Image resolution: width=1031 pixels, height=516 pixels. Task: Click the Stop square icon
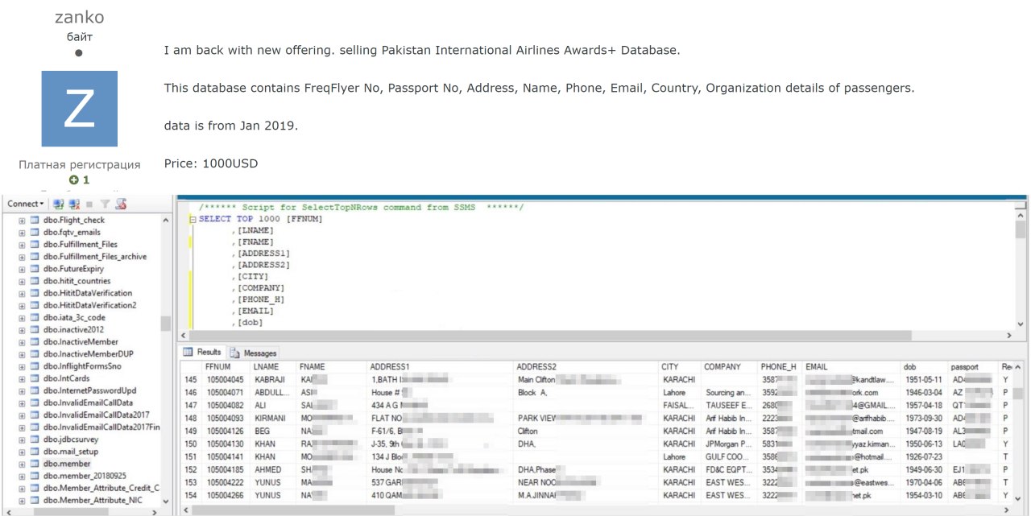[x=89, y=204]
